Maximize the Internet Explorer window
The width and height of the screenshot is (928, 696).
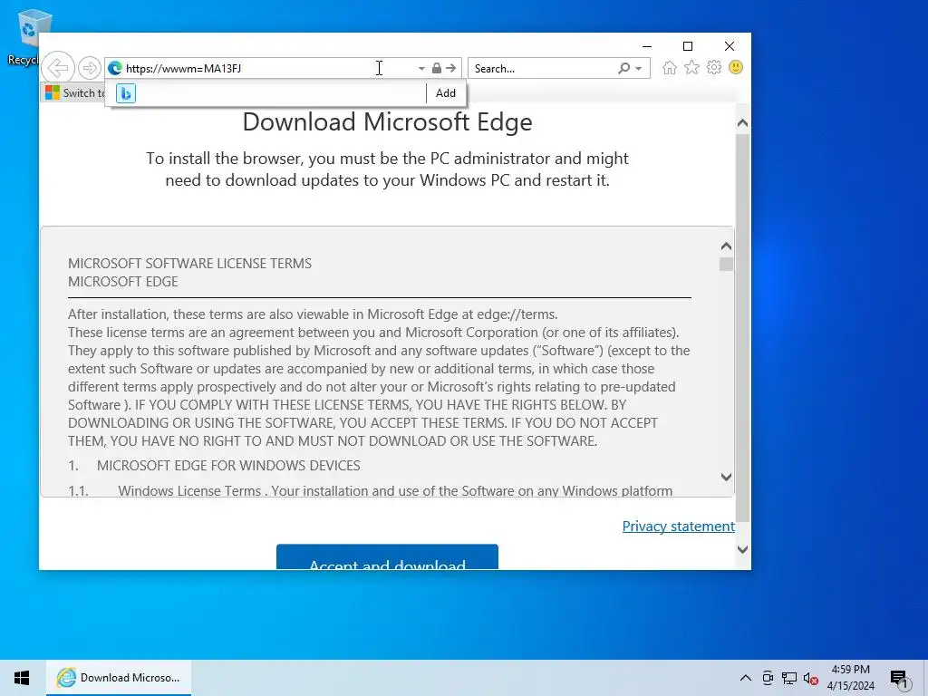688,46
